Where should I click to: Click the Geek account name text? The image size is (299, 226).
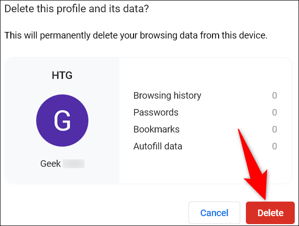coord(50,164)
